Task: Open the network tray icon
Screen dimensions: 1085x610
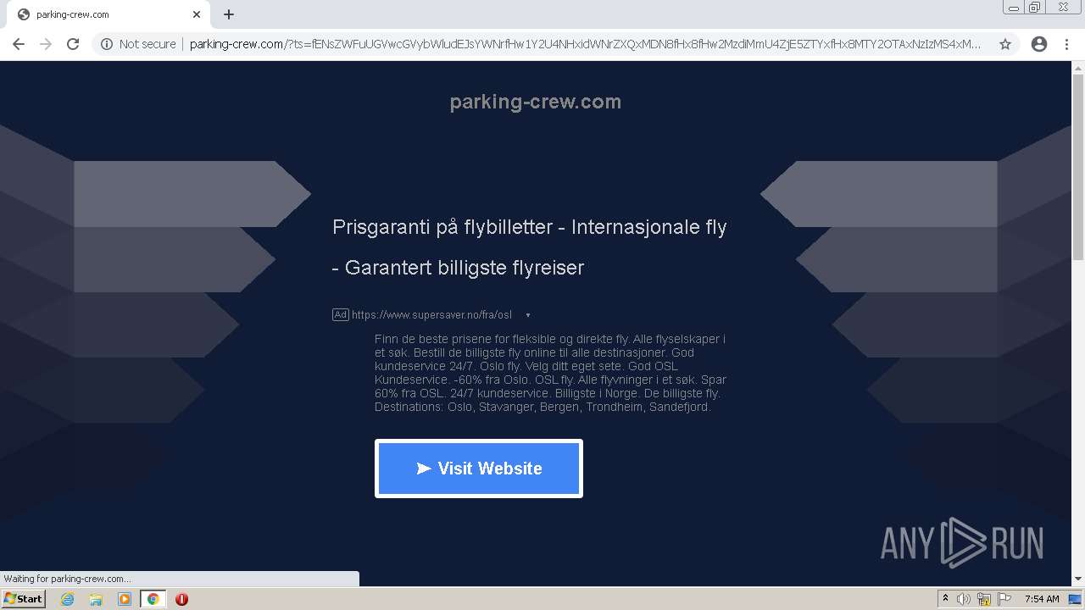Action: (984, 599)
